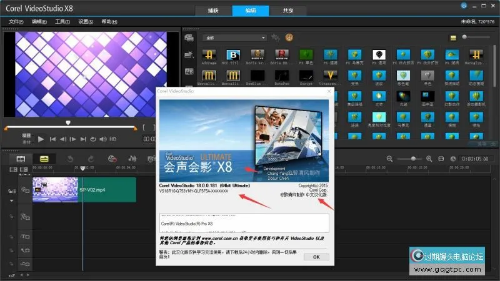This screenshot has width=500, height=281.
Task: Select the Vitascene filter icon
Action: pyautogui.click(x=330, y=76)
